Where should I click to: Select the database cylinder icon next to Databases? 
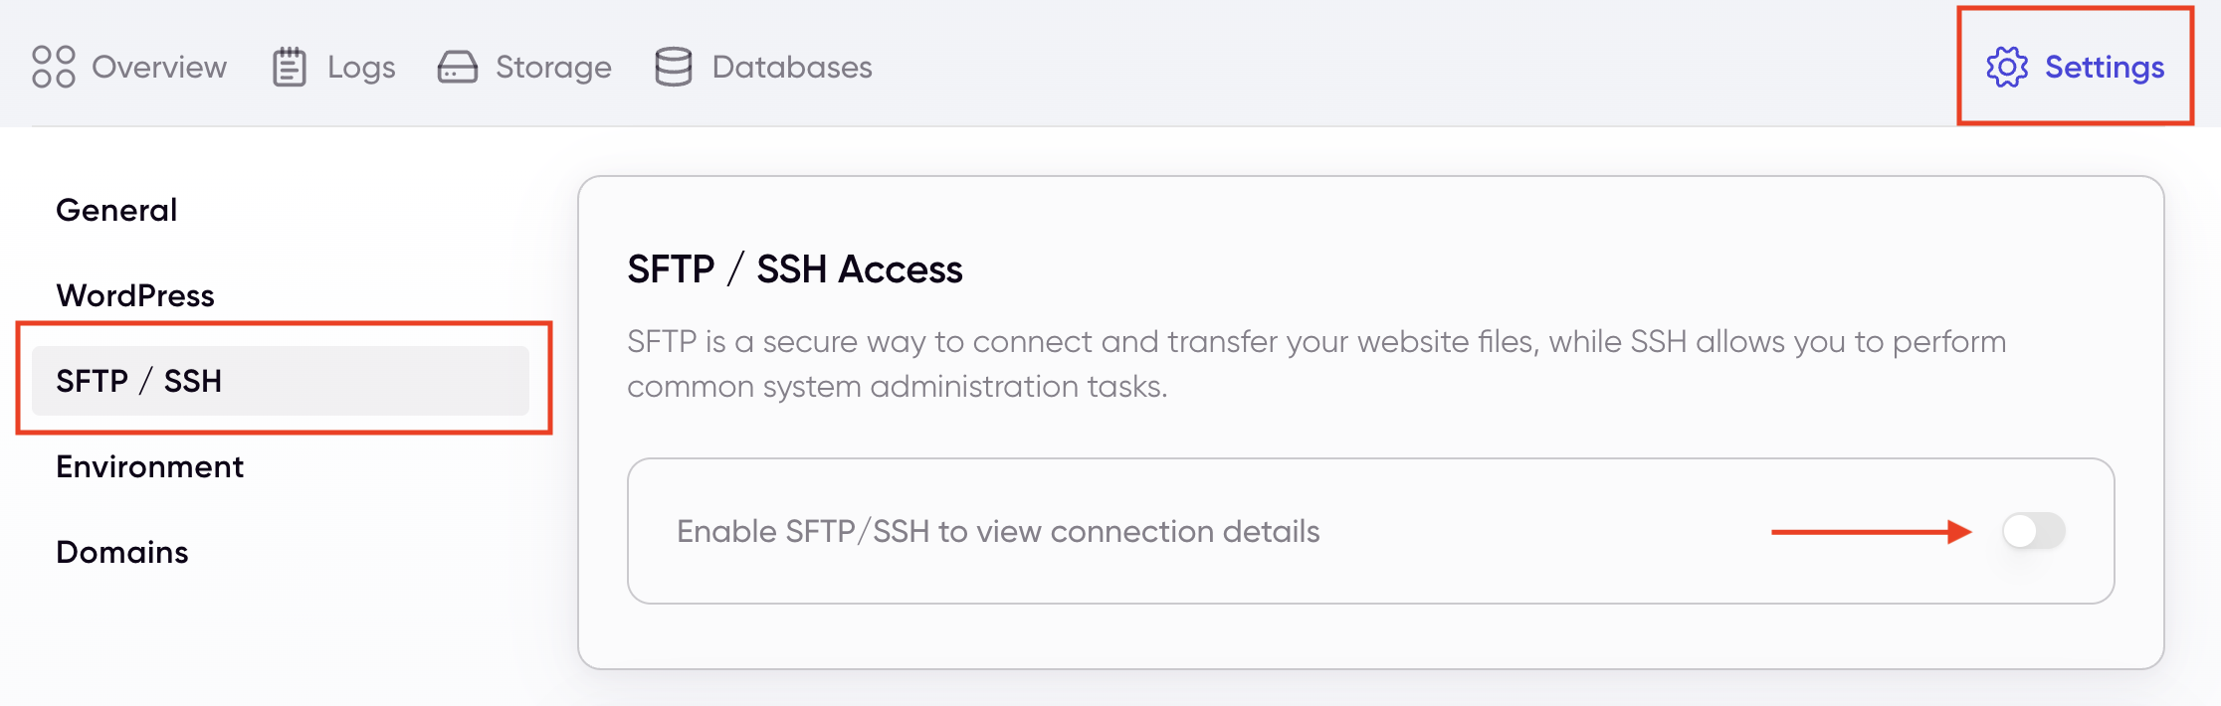pos(673,66)
